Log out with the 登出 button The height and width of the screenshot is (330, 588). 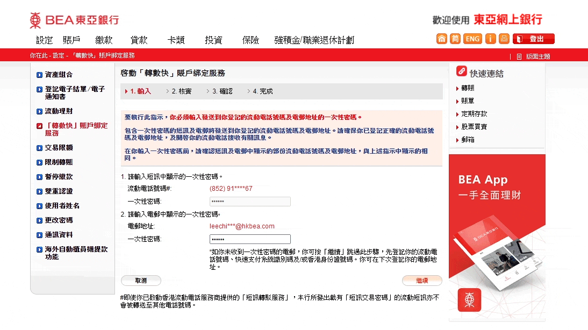click(x=534, y=39)
